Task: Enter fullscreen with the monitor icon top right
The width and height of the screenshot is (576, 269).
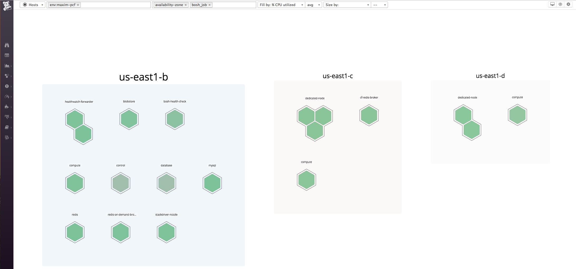Action: pyautogui.click(x=553, y=4)
